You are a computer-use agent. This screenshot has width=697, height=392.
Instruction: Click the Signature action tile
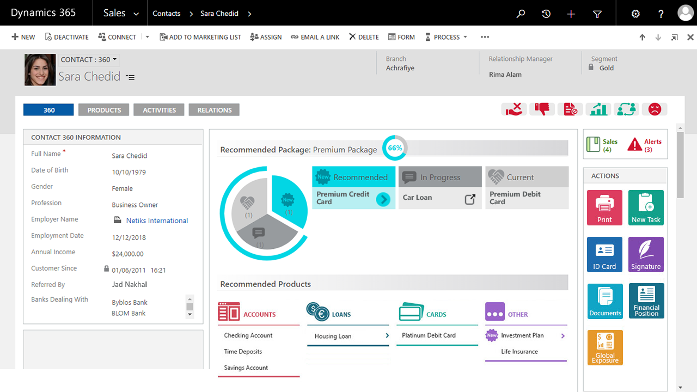646,254
